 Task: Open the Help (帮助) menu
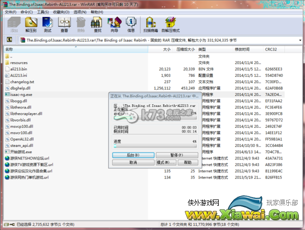pos(97,12)
